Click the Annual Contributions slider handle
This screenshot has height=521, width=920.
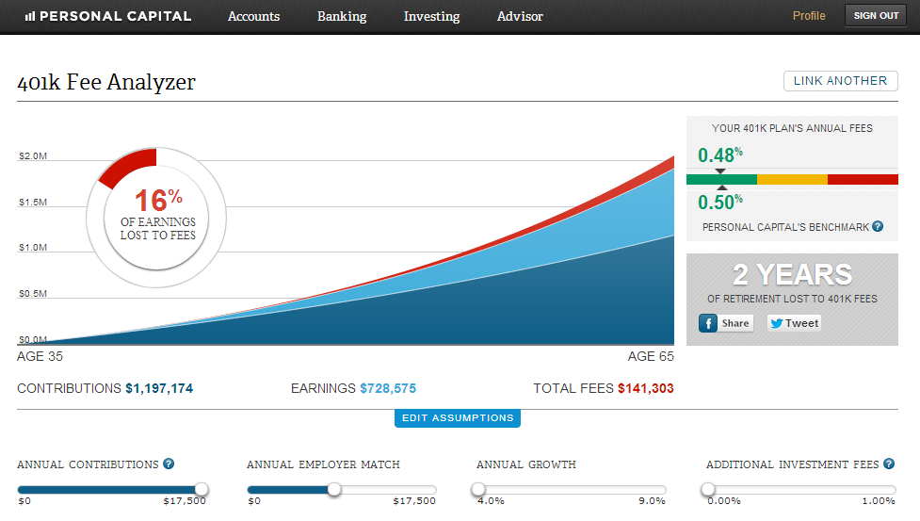tap(202, 489)
